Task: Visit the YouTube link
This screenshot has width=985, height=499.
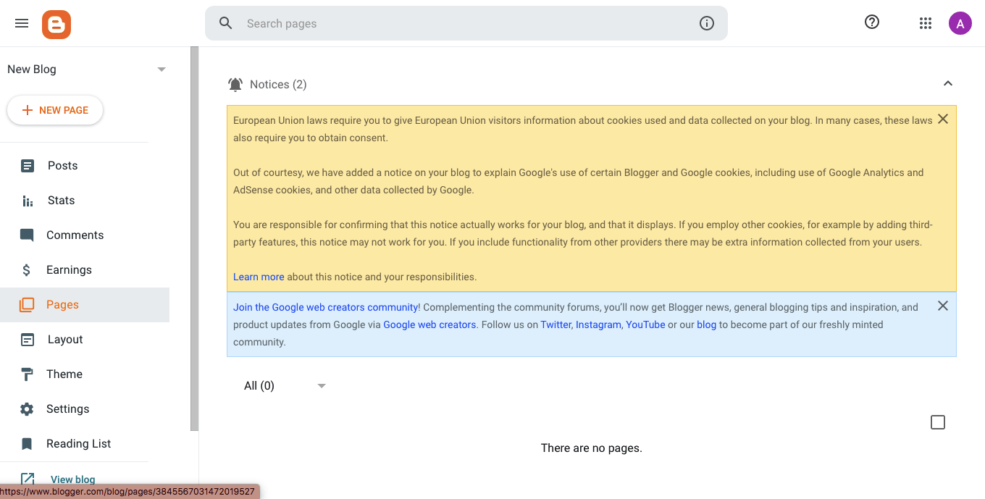Action: pyautogui.click(x=645, y=324)
